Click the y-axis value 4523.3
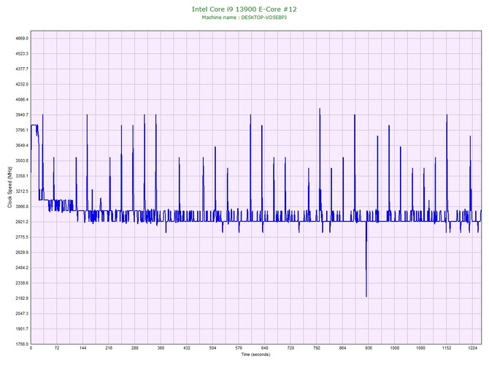The height and width of the screenshot is (367, 489). [22, 54]
